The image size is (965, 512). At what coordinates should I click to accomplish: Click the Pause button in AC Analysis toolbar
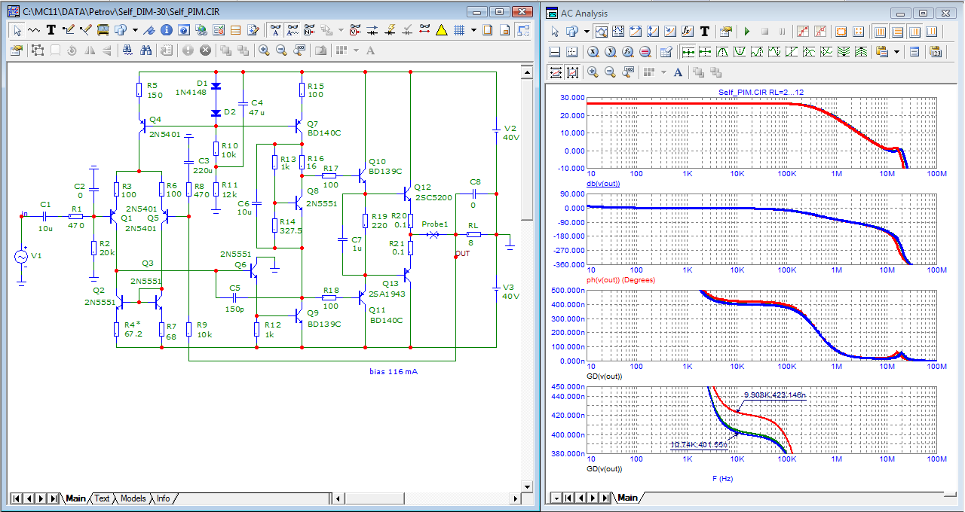782,32
